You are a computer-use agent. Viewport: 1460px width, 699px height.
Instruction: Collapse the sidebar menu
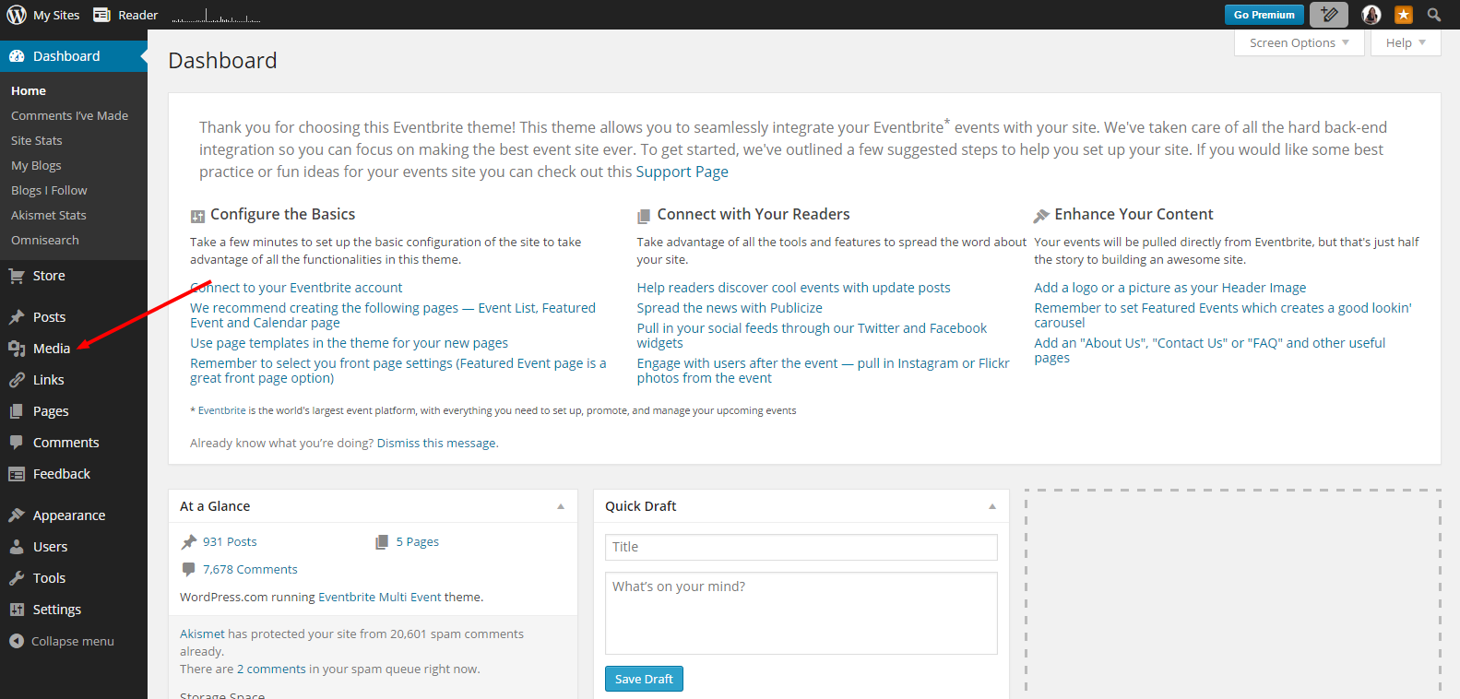pyautogui.click(x=62, y=641)
